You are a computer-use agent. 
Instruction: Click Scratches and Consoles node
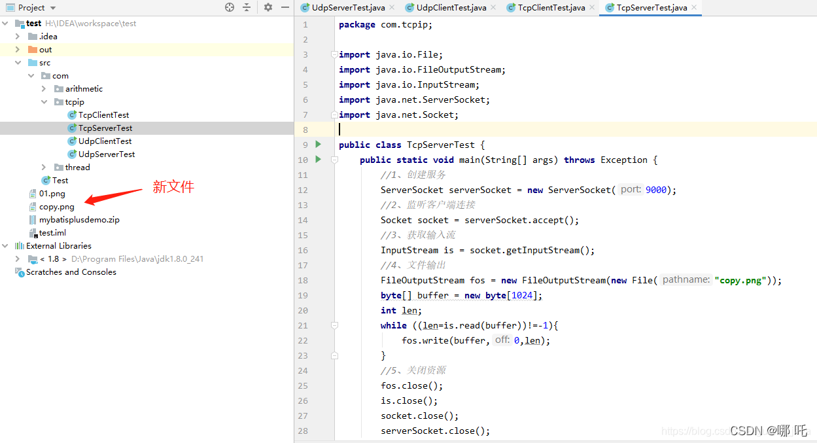pyautogui.click(x=71, y=272)
